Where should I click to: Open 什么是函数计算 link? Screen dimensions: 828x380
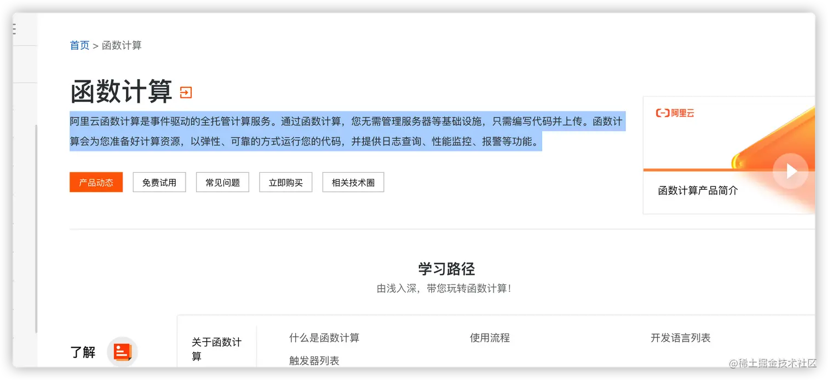pyautogui.click(x=324, y=338)
